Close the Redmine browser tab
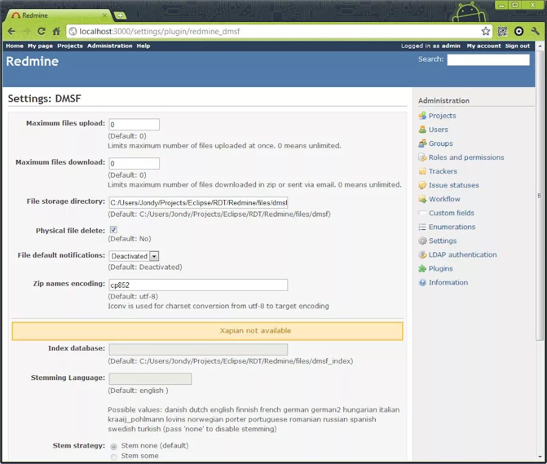 point(105,15)
